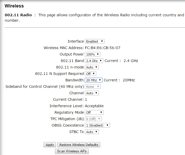
Task: Click the Scan Wireless APs button
Action: (x=72, y=151)
